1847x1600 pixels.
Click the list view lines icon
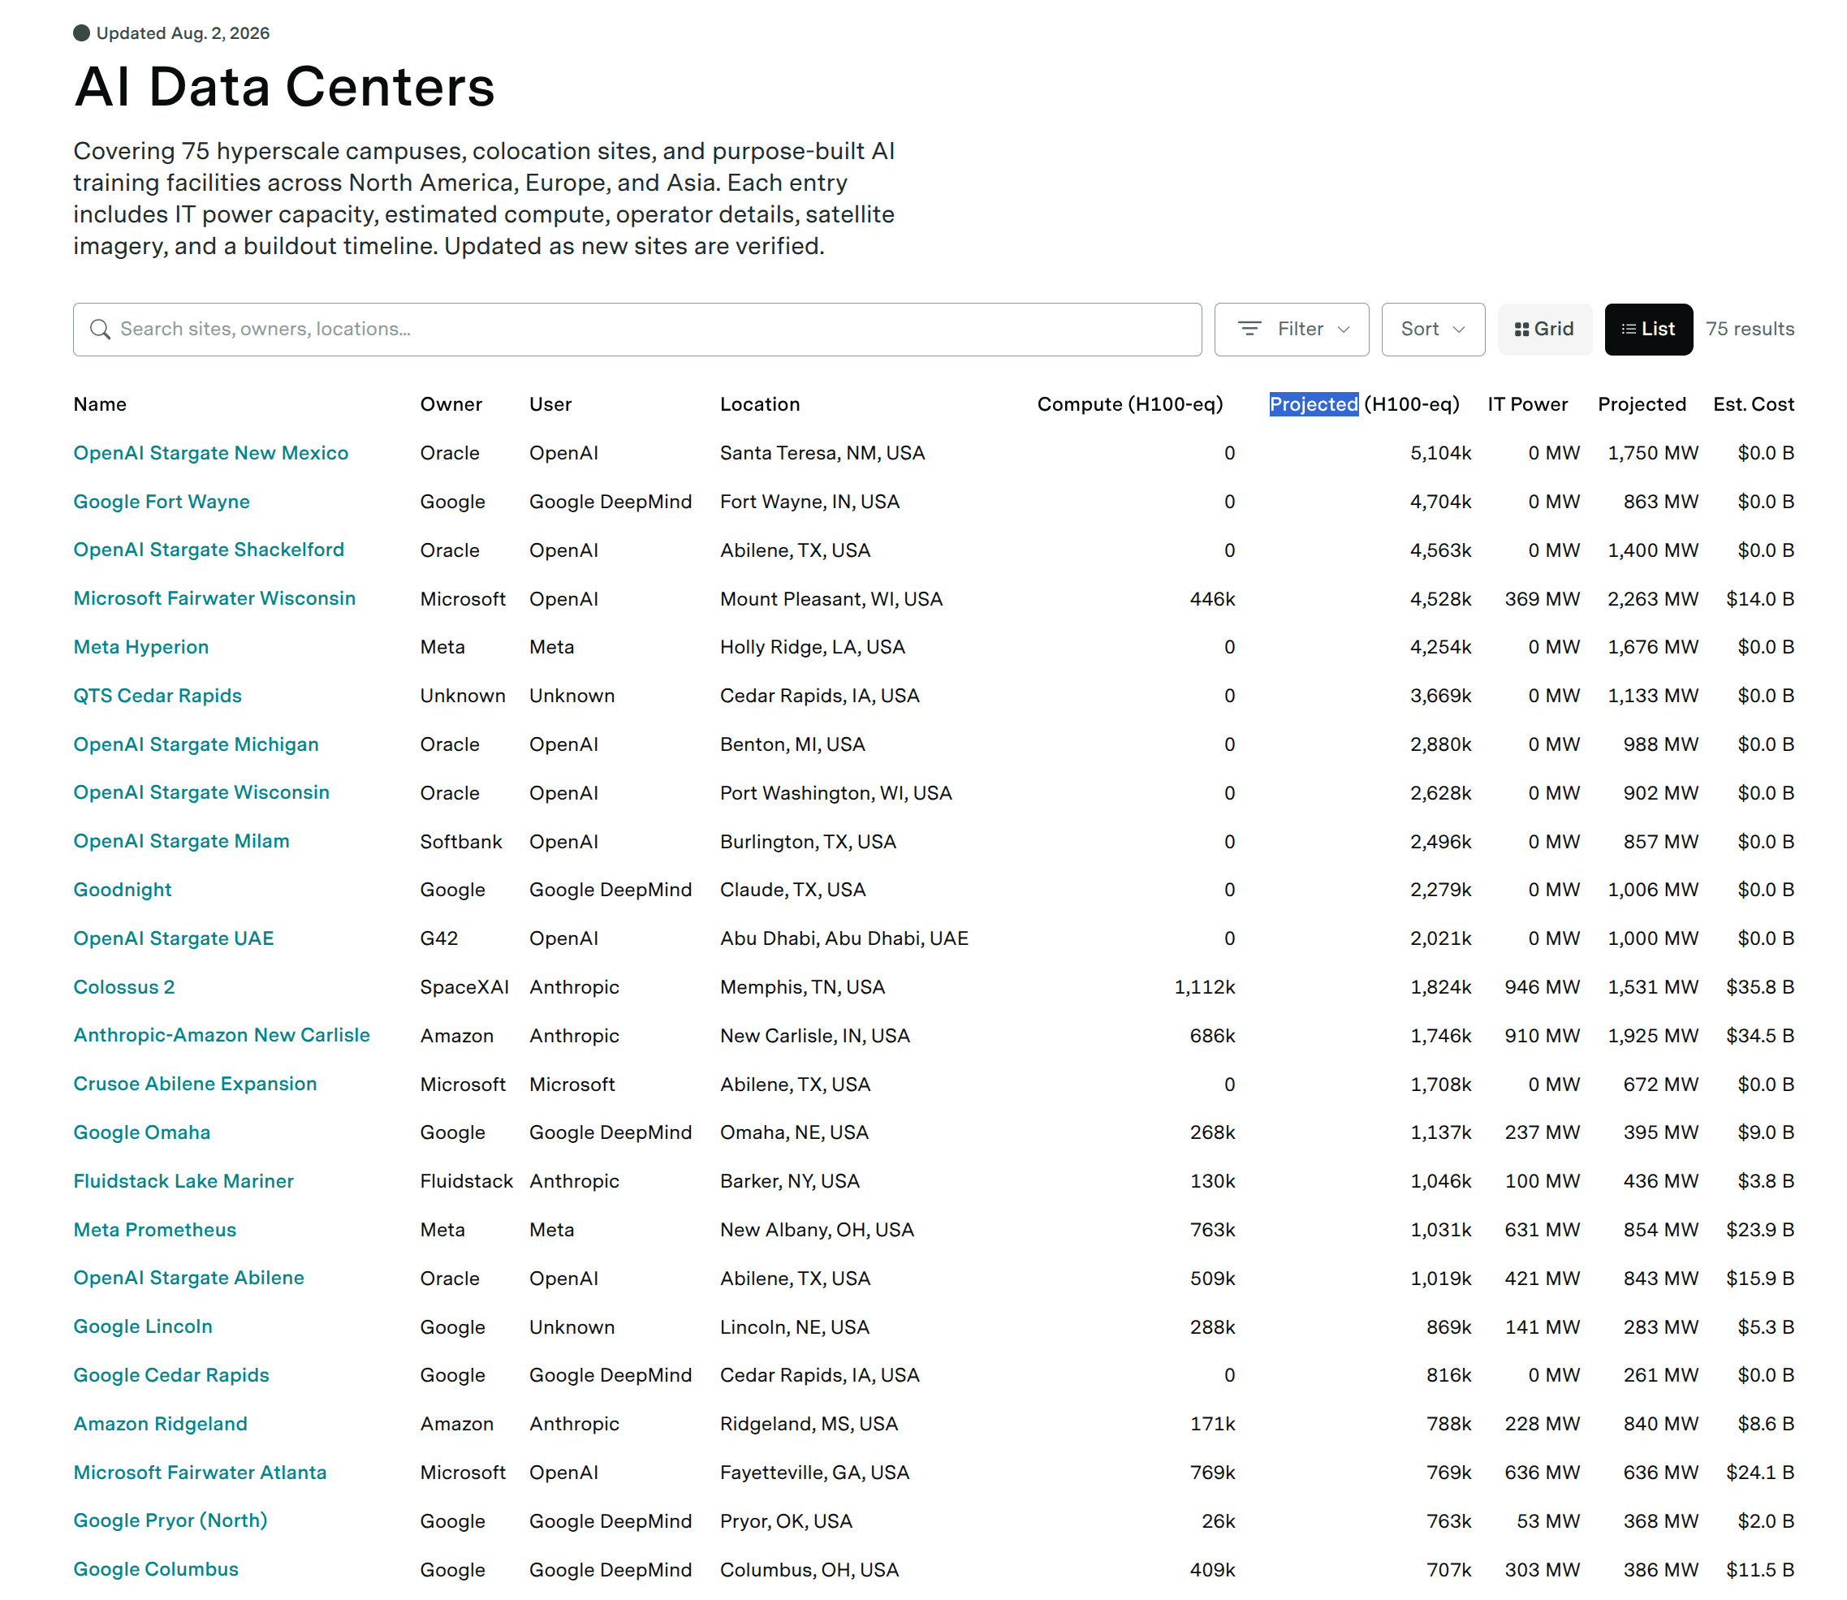coord(1628,330)
